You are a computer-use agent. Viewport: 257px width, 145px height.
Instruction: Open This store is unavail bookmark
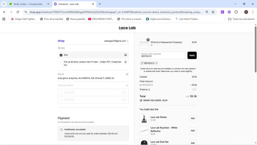point(130,19)
